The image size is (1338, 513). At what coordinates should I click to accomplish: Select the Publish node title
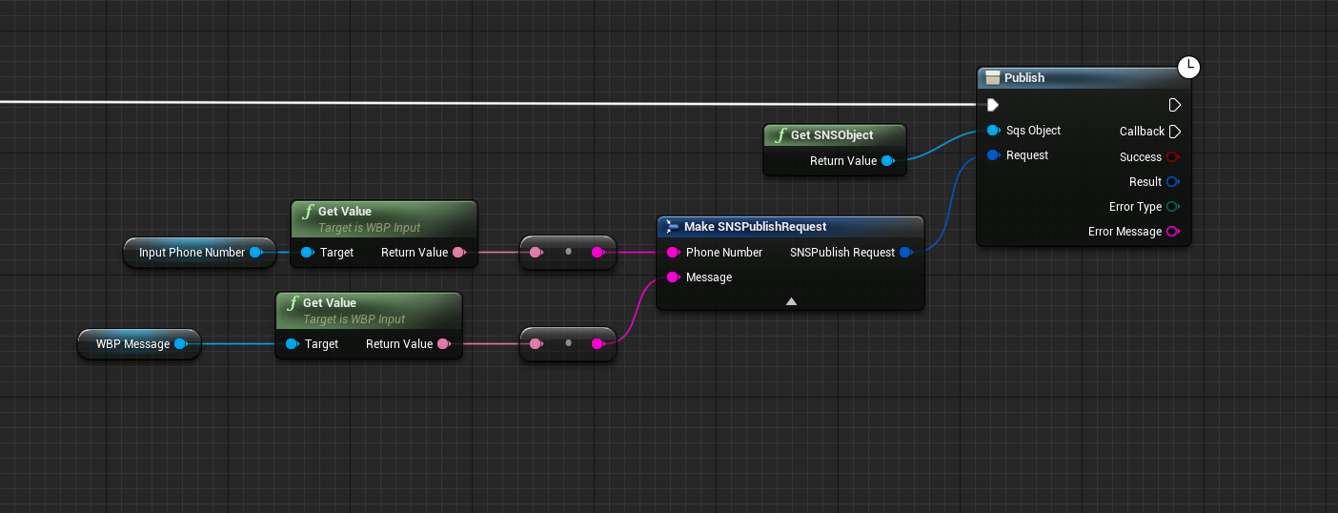pyautogui.click(x=1024, y=78)
